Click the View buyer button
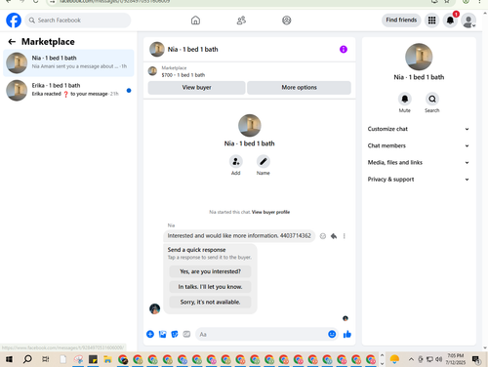This screenshot has height=367, width=488. 196,88
